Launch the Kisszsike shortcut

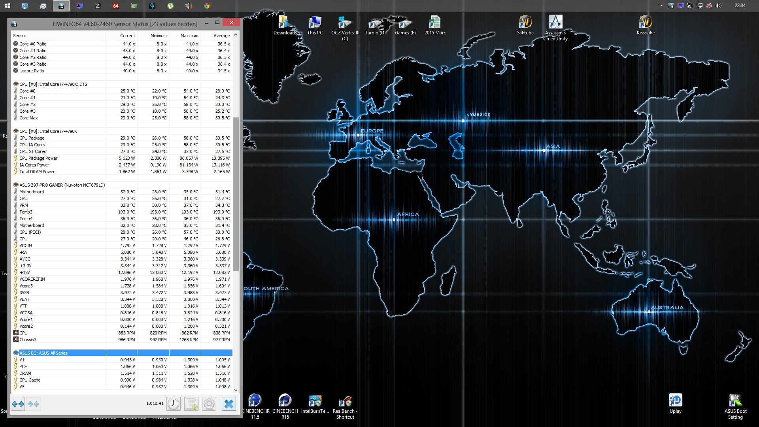(646, 25)
